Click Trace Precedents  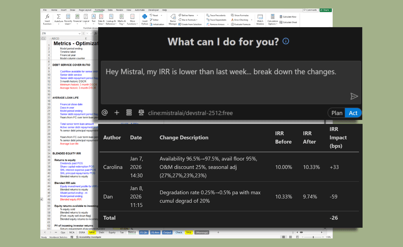point(216,15)
